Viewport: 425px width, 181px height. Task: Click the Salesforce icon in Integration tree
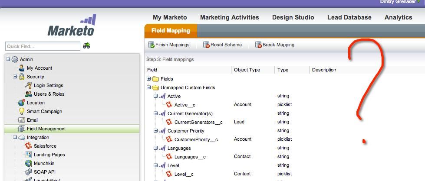pyautogui.click(x=29, y=146)
